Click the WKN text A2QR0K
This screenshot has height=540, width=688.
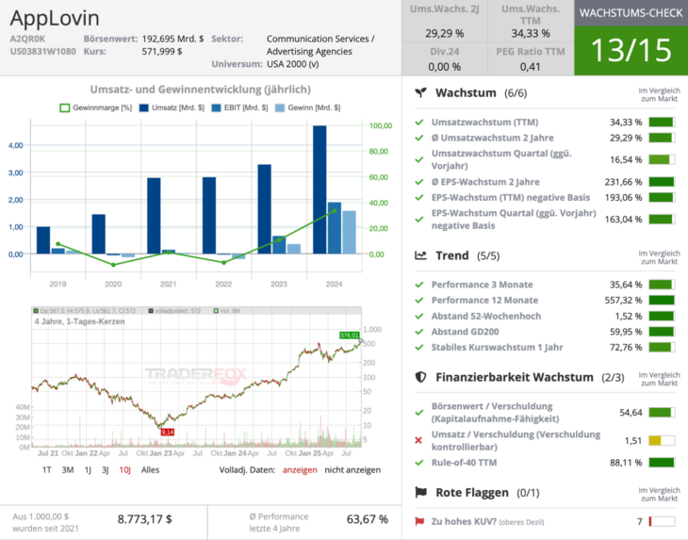click(x=27, y=39)
